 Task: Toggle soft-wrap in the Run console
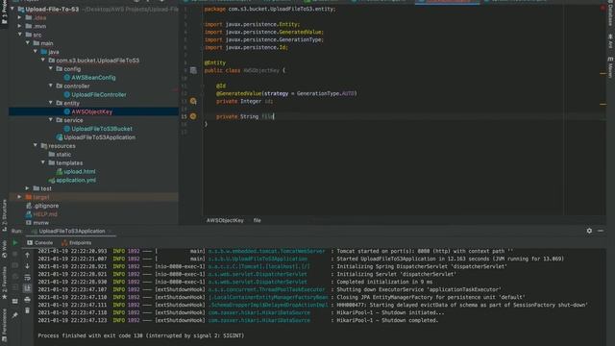(x=28, y=278)
